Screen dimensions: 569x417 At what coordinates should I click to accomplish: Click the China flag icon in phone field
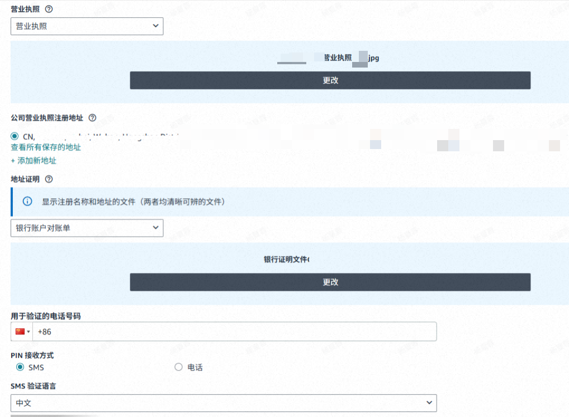click(x=20, y=332)
